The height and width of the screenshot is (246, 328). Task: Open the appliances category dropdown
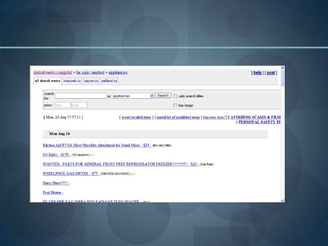coord(133,96)
